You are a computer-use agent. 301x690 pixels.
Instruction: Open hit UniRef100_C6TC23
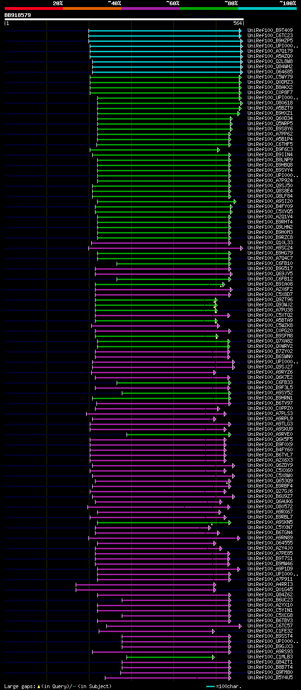pyautogui.click(x=270, y=36)
